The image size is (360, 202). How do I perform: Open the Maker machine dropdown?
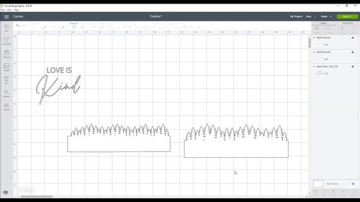pyautogui.click(x=326, y=16)
